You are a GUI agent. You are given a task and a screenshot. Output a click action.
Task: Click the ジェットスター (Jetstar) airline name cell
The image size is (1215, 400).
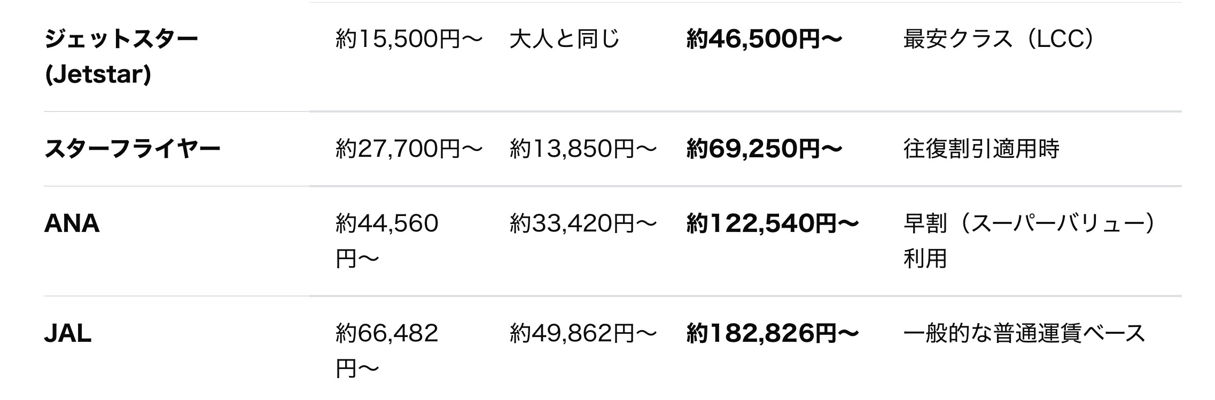click(121, 57)
